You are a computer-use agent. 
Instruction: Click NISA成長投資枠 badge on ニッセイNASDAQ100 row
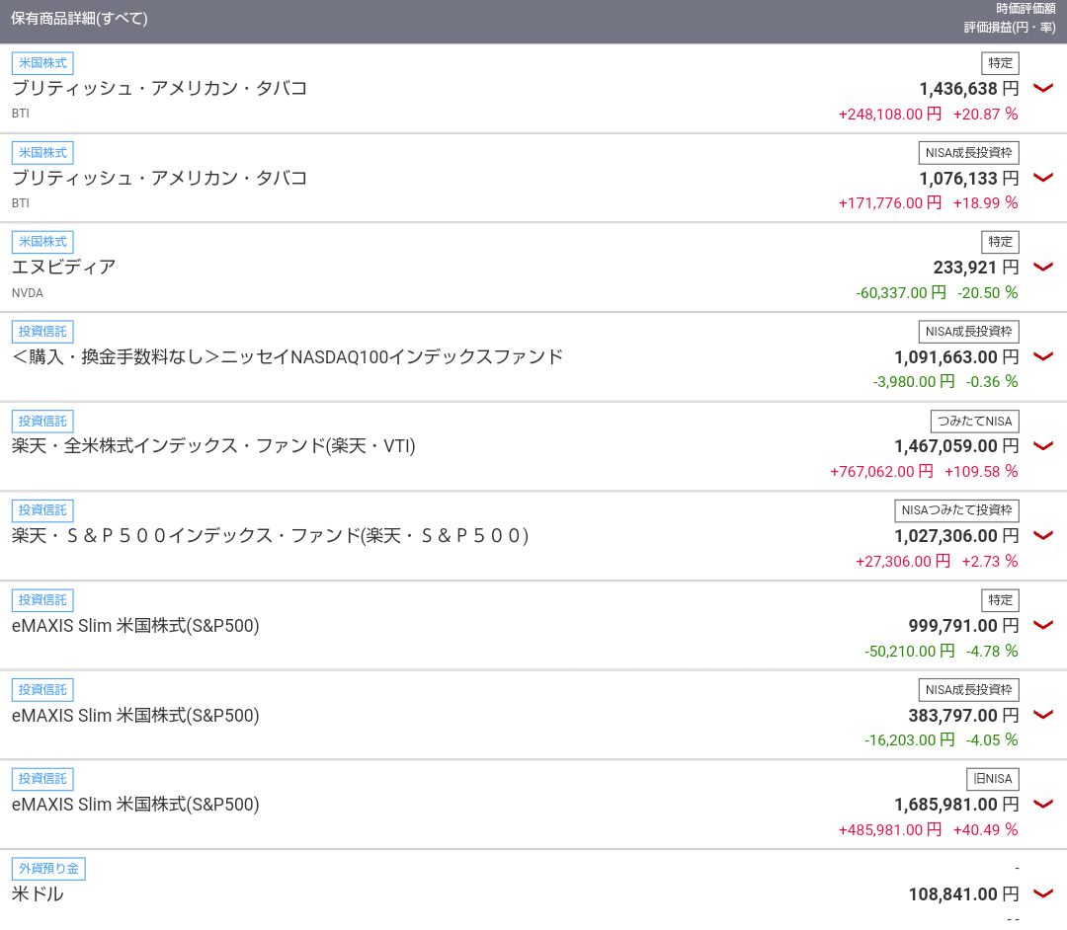coord(969,332)
